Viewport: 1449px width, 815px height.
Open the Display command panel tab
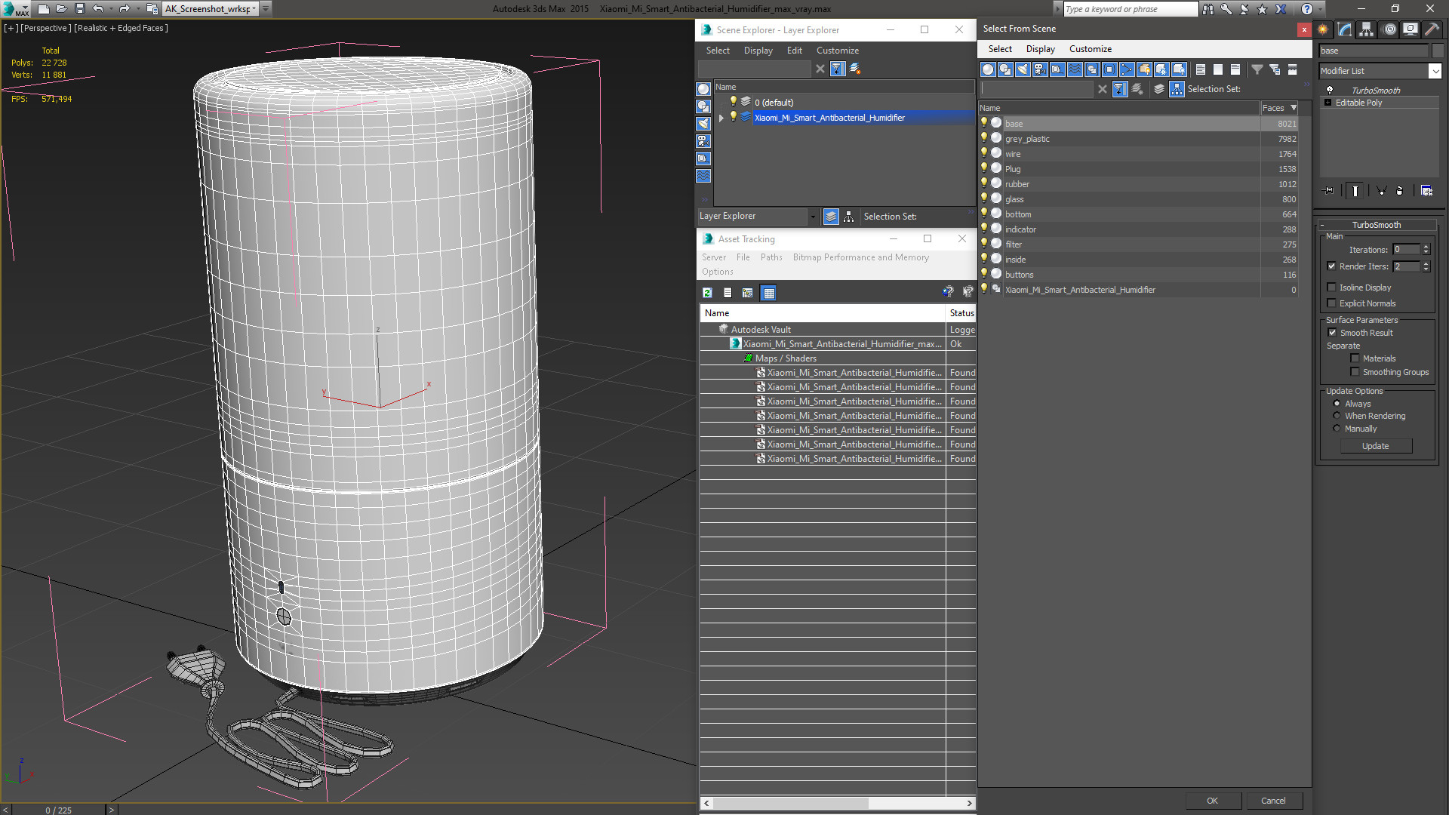pos(1411,29)
